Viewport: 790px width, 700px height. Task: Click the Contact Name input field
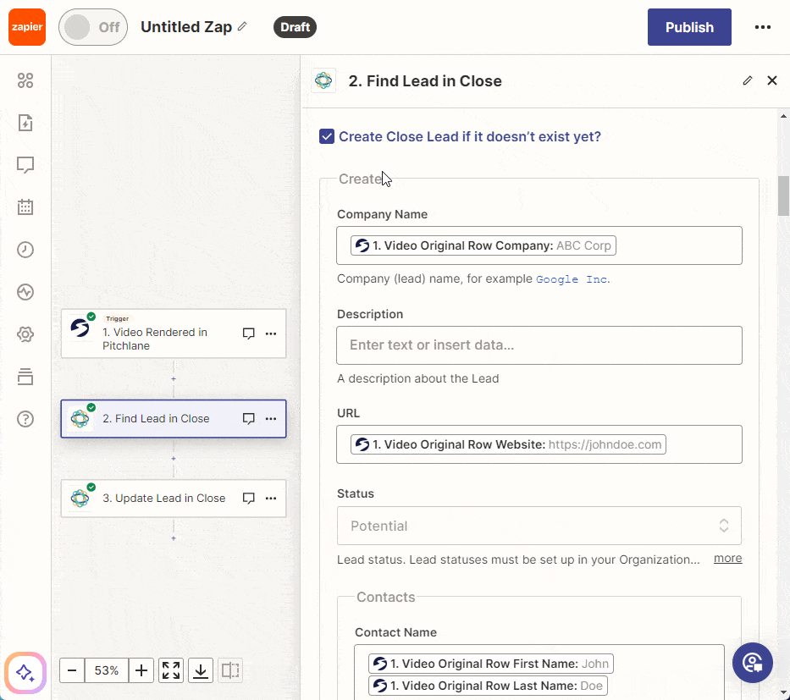539,672
